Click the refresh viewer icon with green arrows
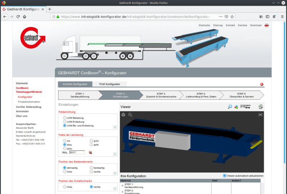The image size is (287, 194). (x=260, y=107)
